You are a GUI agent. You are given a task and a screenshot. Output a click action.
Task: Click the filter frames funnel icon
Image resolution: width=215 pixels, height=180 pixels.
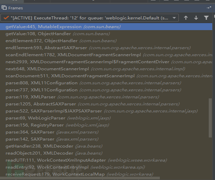206,18
